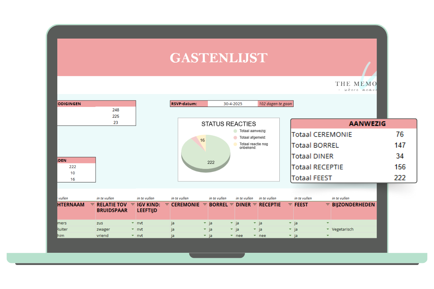The height and width of the screenshot is (289, 434).
Task: Click the Totaal BORREL value 147
Action: point(400,145)
